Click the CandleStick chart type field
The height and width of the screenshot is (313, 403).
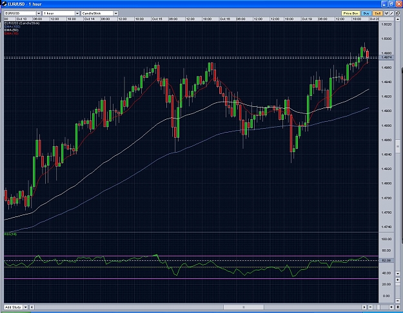(x=97, y=14)
